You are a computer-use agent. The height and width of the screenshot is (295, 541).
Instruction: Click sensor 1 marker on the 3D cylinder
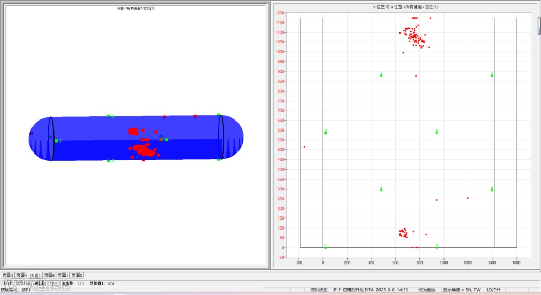click(x=56, y=141)
